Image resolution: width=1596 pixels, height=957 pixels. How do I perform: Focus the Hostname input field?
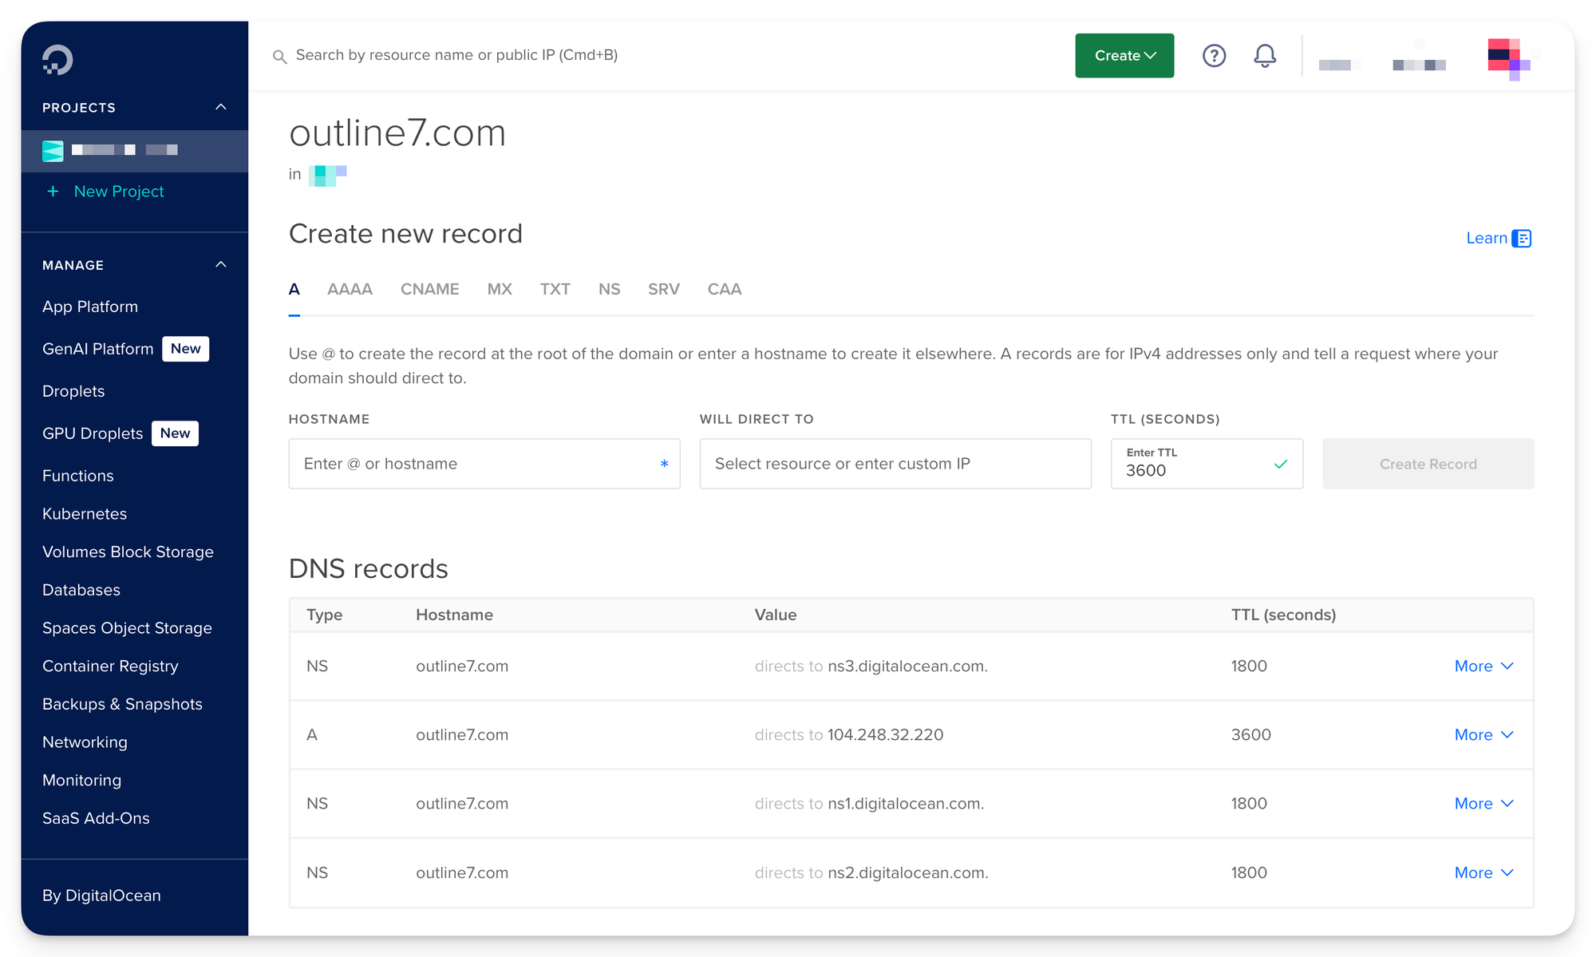click(484, 464)
